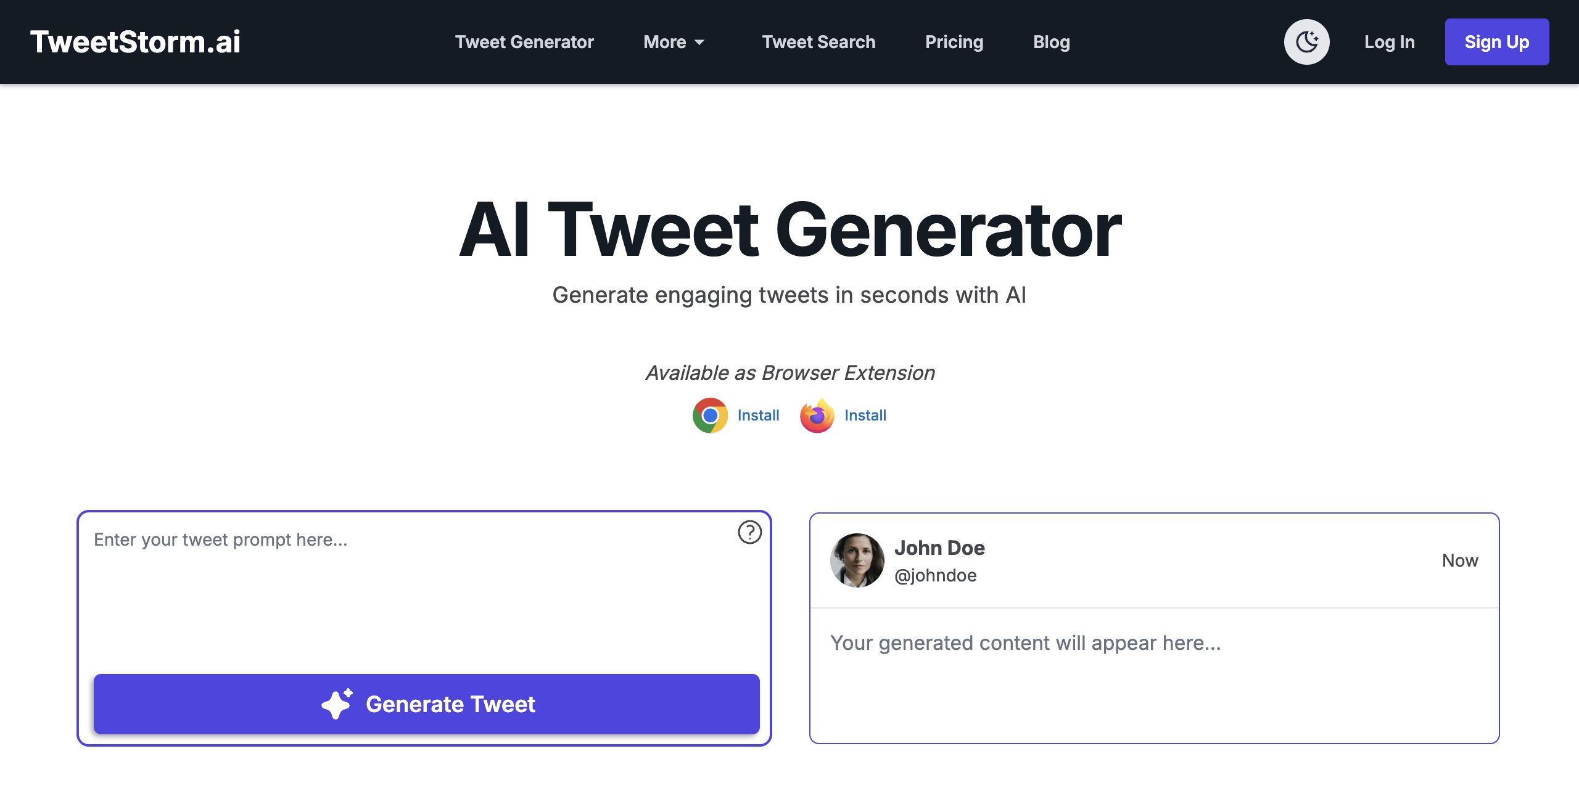Visit the Blog section
Image resolution: width=1579 pixels, height=804 pixels.
click(1052, 42)
